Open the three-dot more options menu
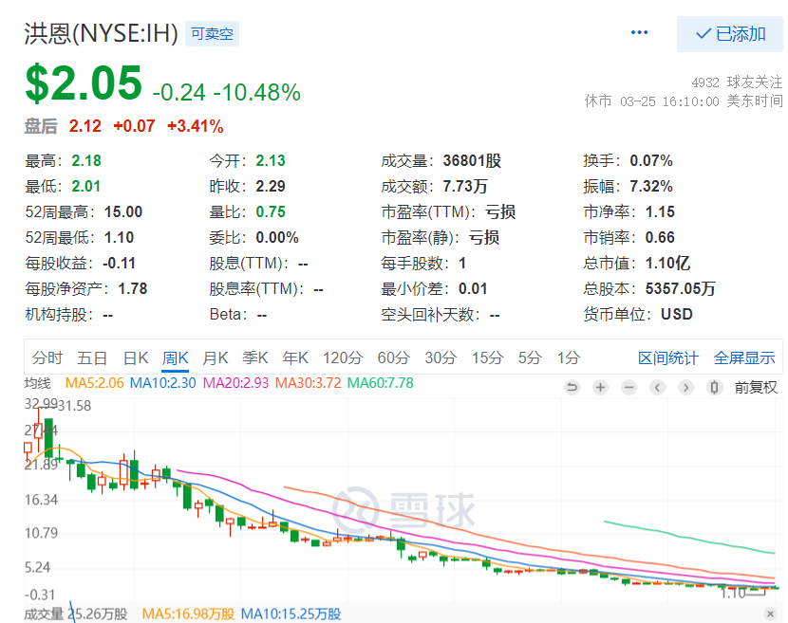This screenshot has height=623, width=788. (x=639, y=33)
